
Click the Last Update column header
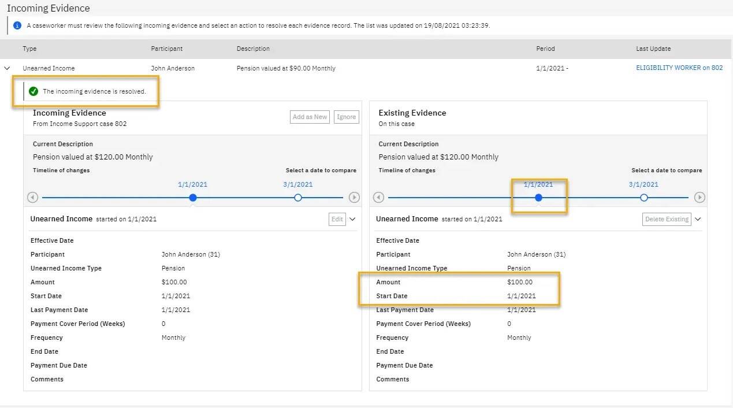pyautogui.click(x=653, y=49)
